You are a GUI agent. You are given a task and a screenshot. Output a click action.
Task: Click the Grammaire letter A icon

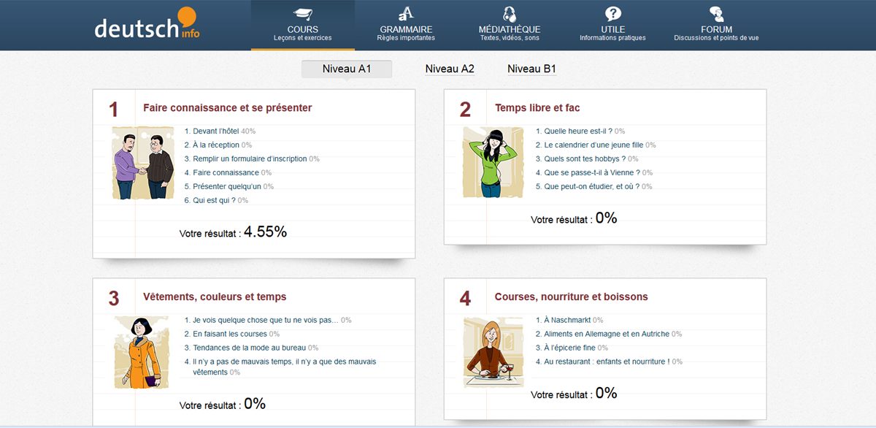(x=407, y=13)
